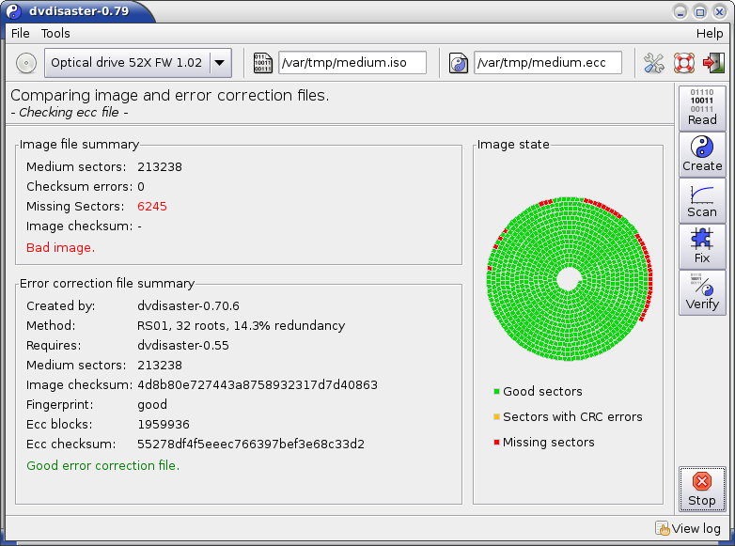Screen dimensions: 735x546
Task: Start a medium Scan
Action: click(x=702, y=199)
